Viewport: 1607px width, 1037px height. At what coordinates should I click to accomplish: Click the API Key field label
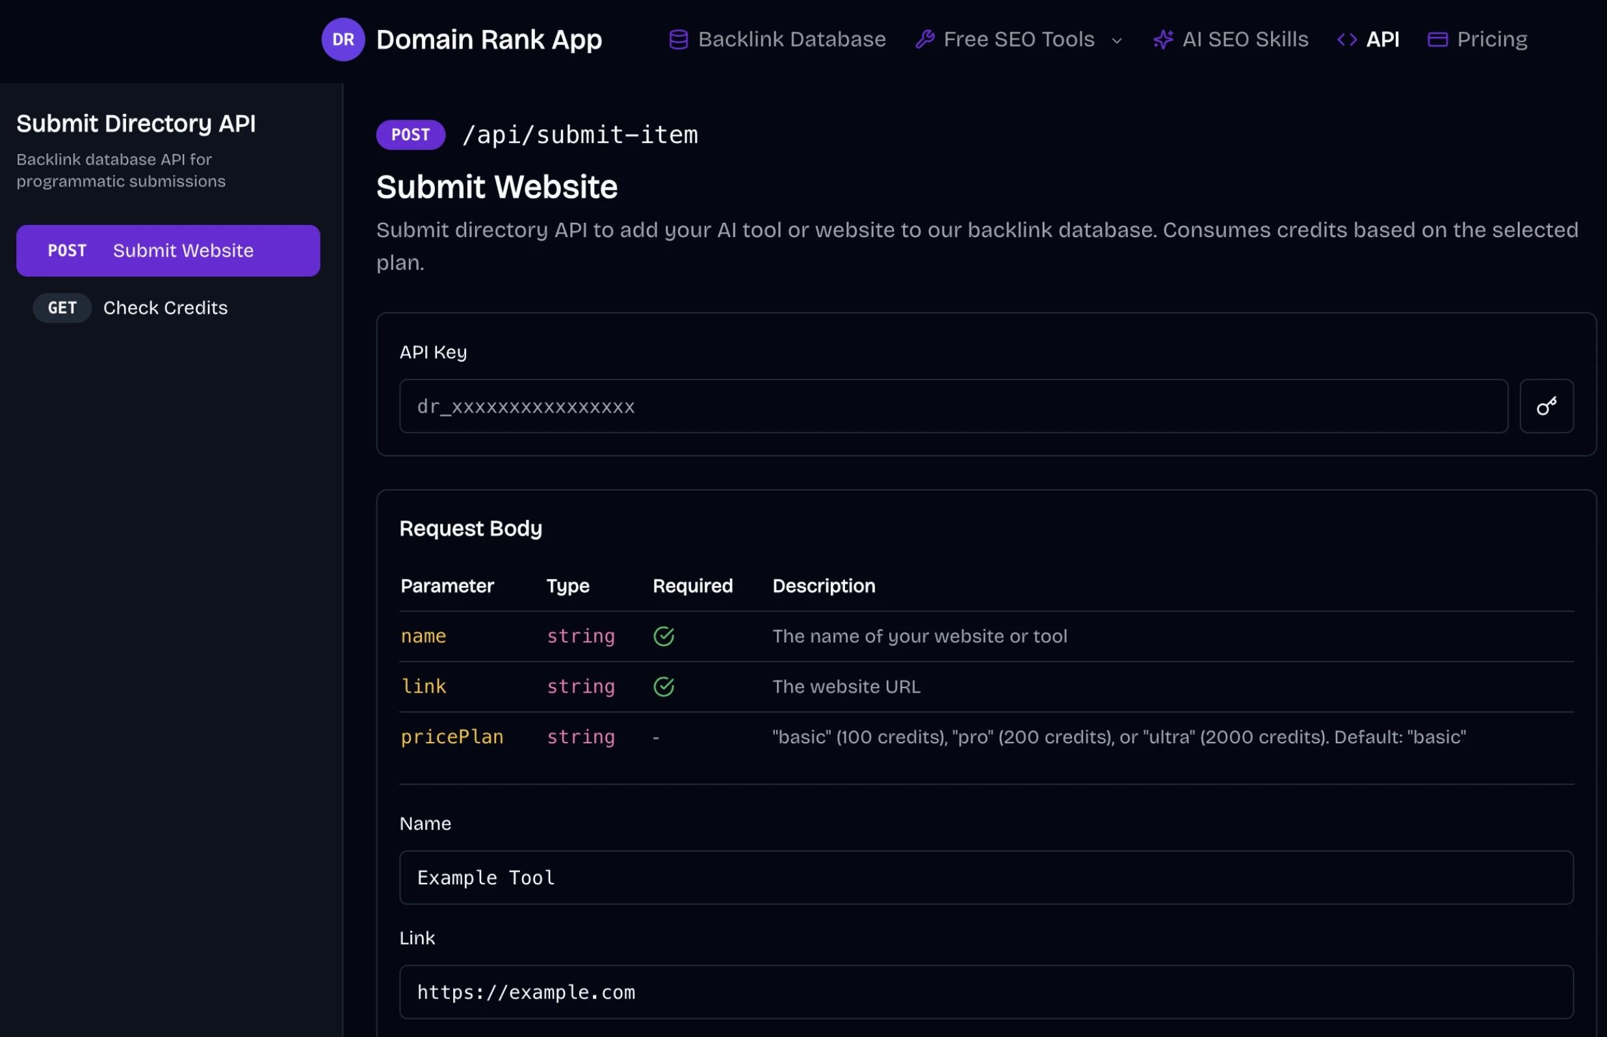pyautogui.click(x=433, y=352)
